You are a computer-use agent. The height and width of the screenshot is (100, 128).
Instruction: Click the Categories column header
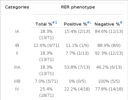click(17, 7)
